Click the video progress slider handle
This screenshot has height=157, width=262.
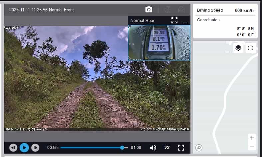click(x=122, y=147)
